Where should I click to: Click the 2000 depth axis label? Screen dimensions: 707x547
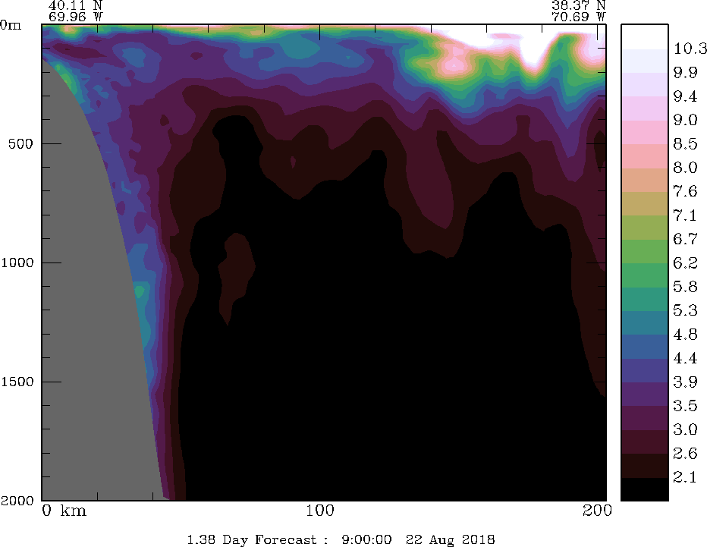17,500
